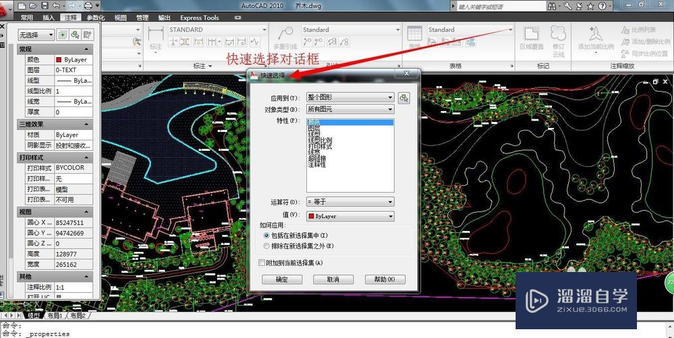Click the Save disk icon in quick access toolbar
Viewport: 674px width, 338px height.
(x=44, y=5)
